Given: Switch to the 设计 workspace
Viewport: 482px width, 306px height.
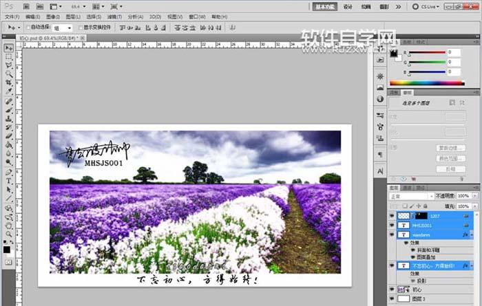Looking at the screenshot, I should click(x=348, y=7).
